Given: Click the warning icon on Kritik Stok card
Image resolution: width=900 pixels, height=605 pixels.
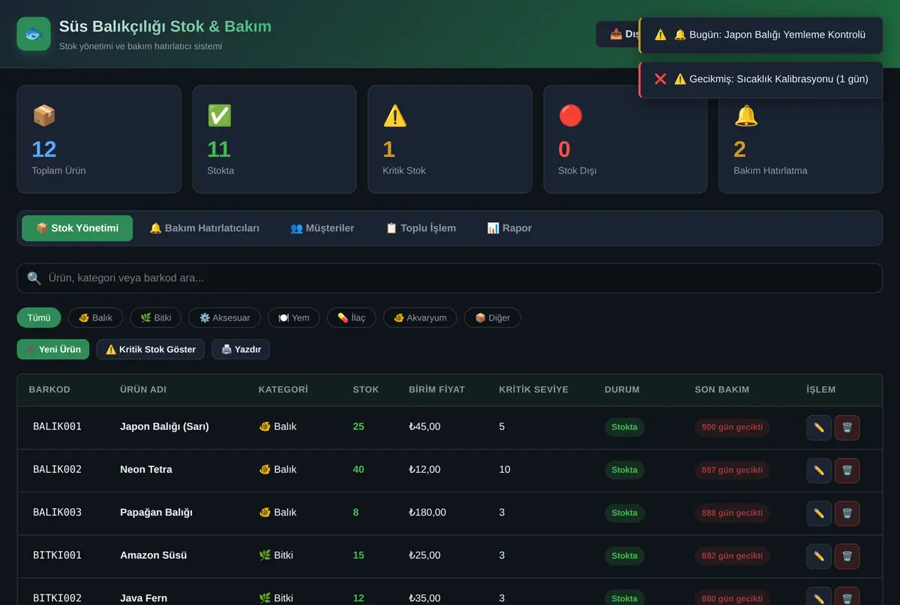Looking at the screenshot, I should coord(395,116).
